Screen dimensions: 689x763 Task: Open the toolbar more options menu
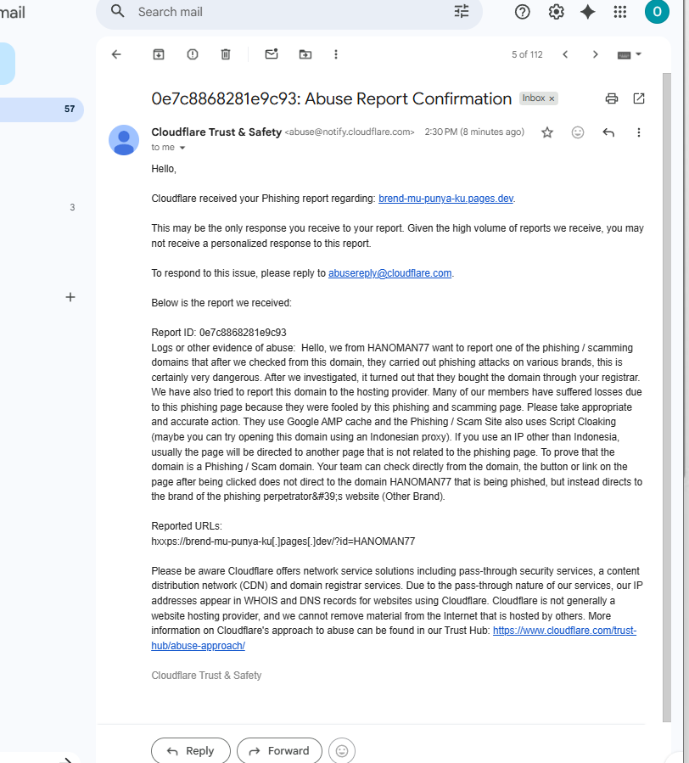[336, 54]
